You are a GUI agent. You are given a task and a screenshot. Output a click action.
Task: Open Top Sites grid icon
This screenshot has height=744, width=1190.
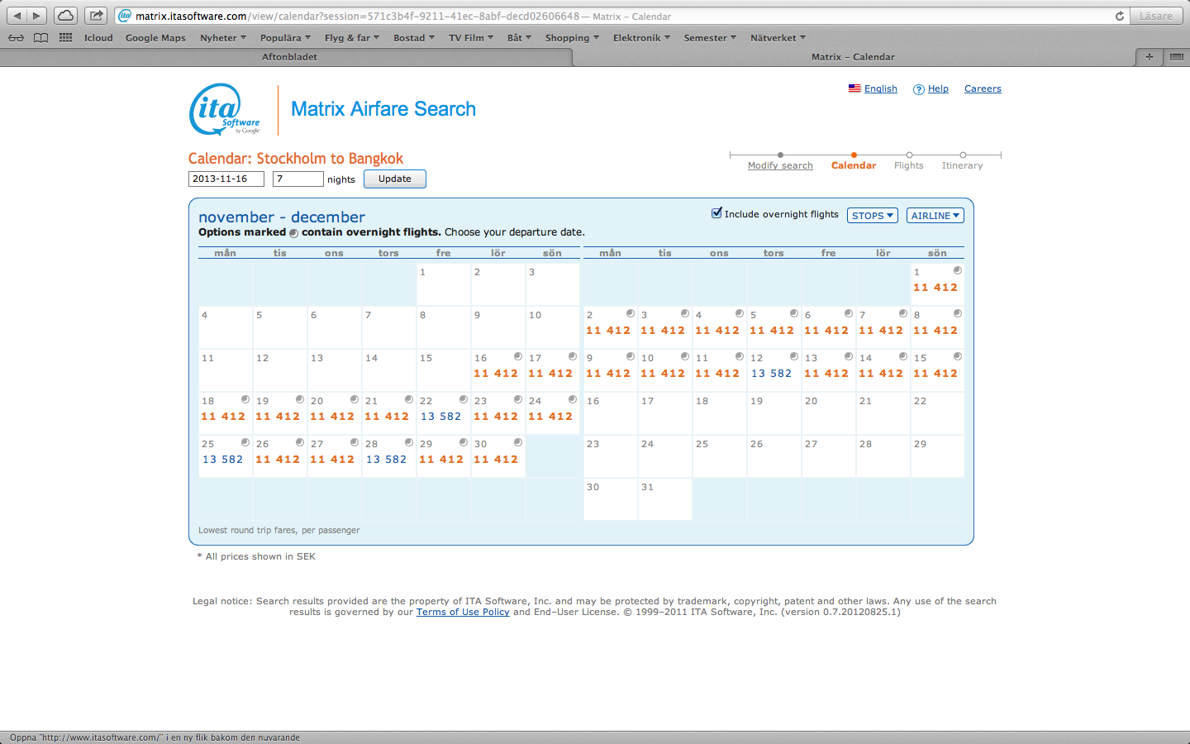click(x=65, y=38)
